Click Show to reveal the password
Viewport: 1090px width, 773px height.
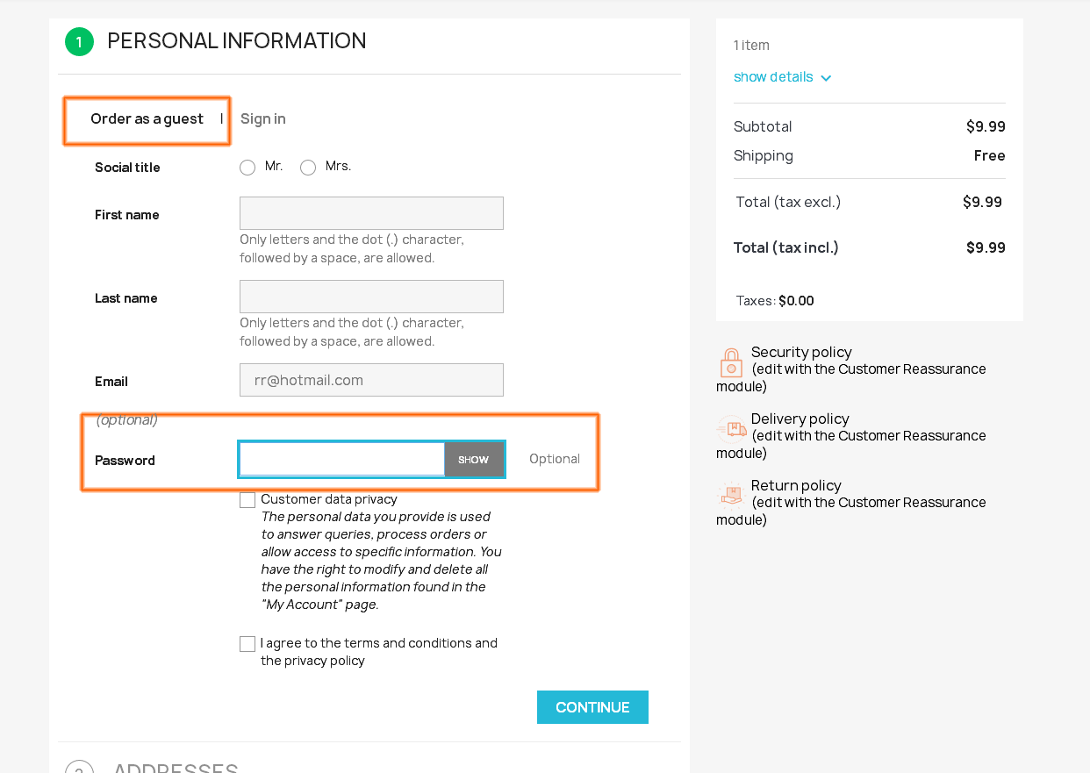click(x=474, y=460)
